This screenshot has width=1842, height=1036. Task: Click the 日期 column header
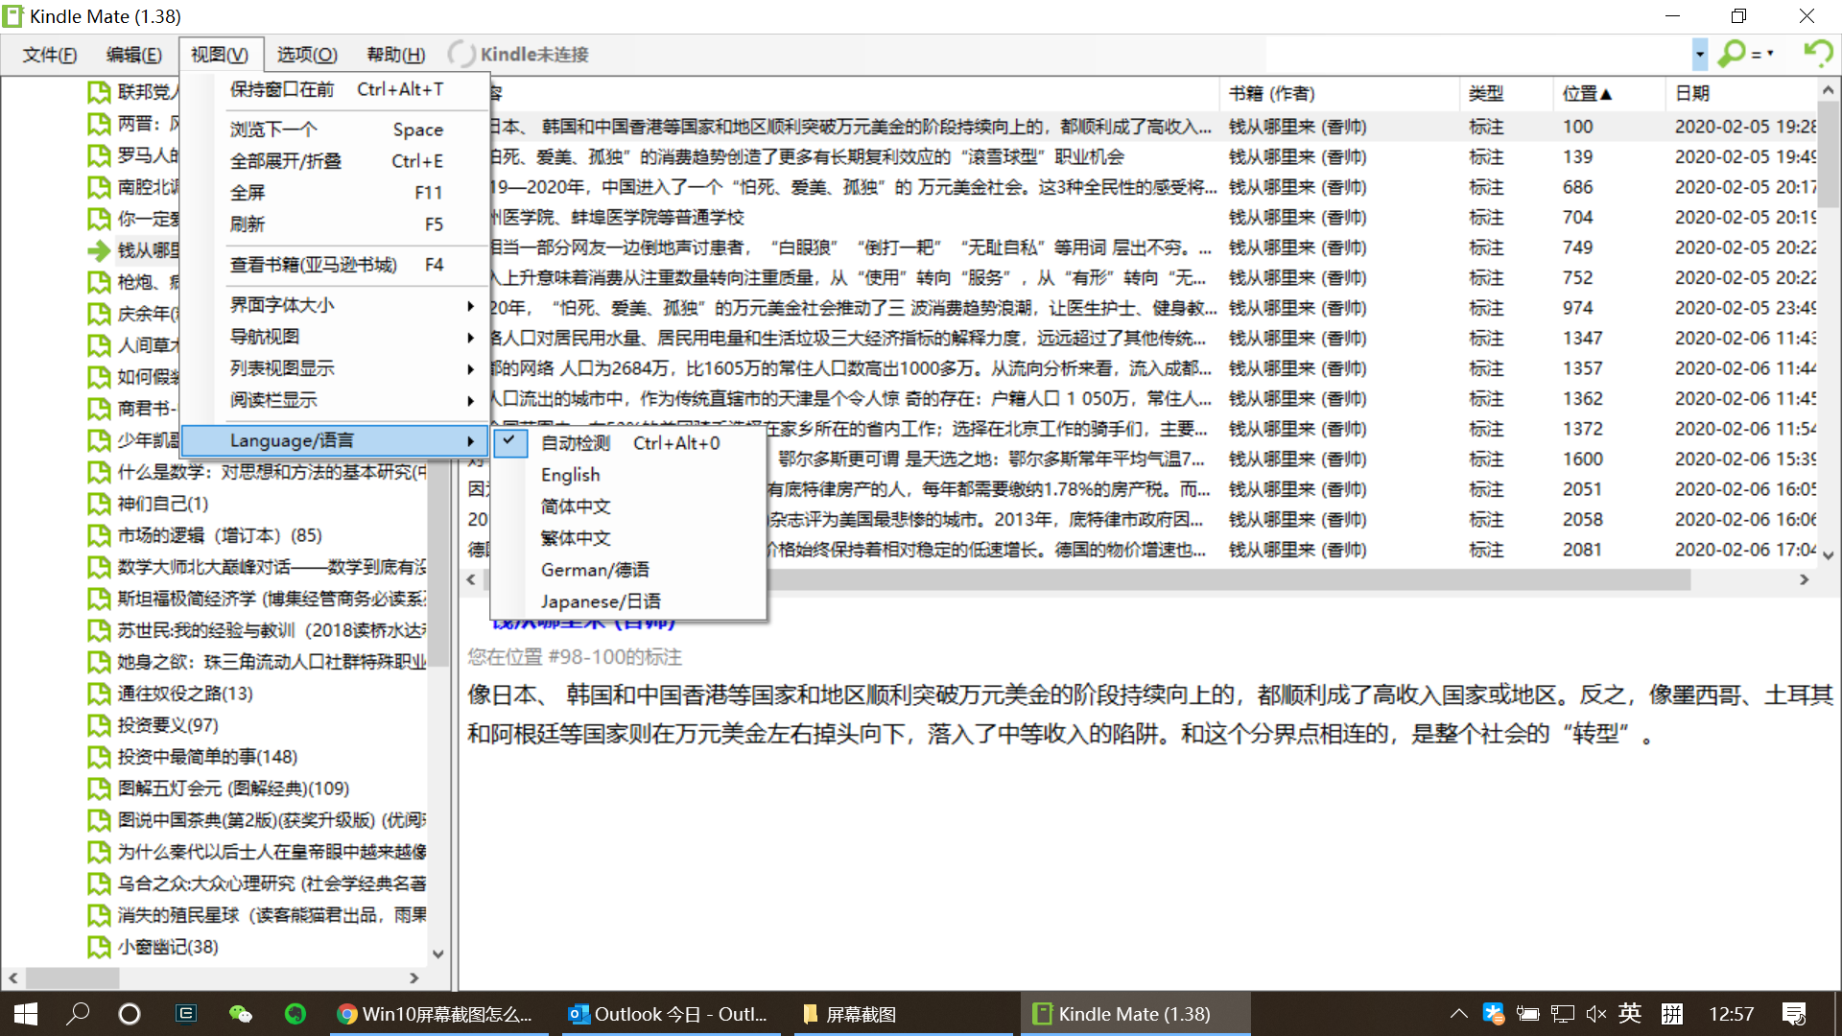click(x=1692, y=93)
